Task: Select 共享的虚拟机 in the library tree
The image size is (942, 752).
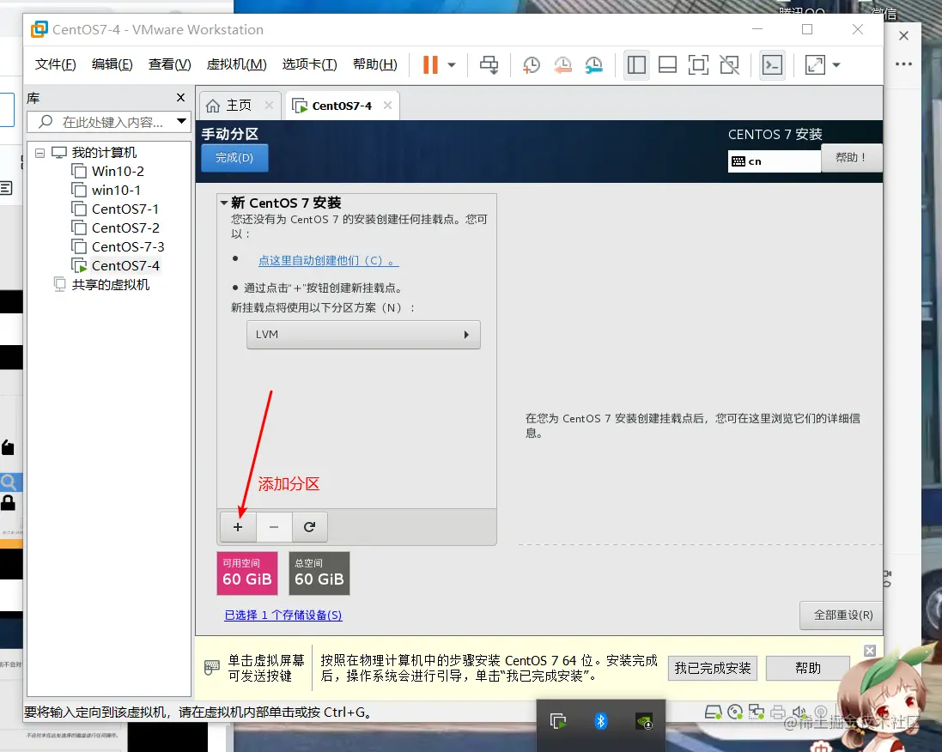Action: pyautogui.click(x=110, y=285)
